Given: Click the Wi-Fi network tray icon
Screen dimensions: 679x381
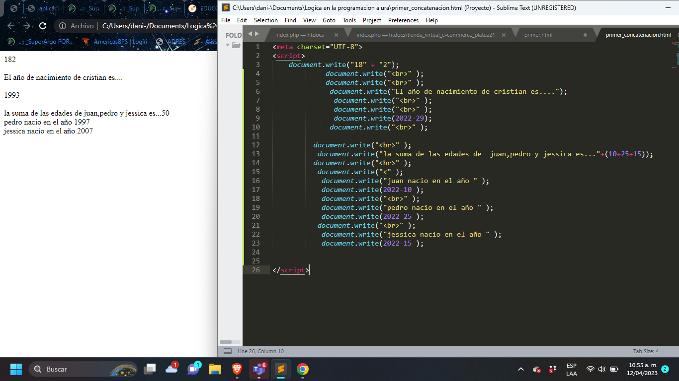Looking at the screenshot, I should tap(591, 369).
